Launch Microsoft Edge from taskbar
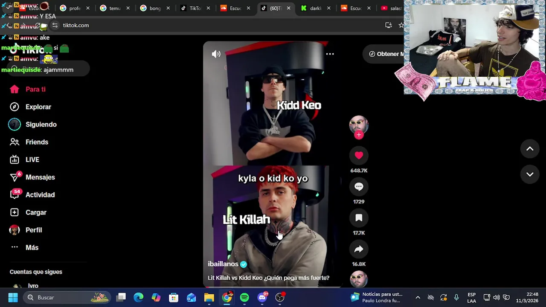The width and height of the screenshot is (546, 307). [x=139, y=297]
